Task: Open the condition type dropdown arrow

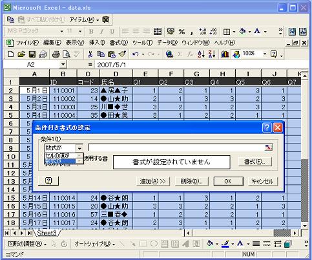Action: coord(79,148)
